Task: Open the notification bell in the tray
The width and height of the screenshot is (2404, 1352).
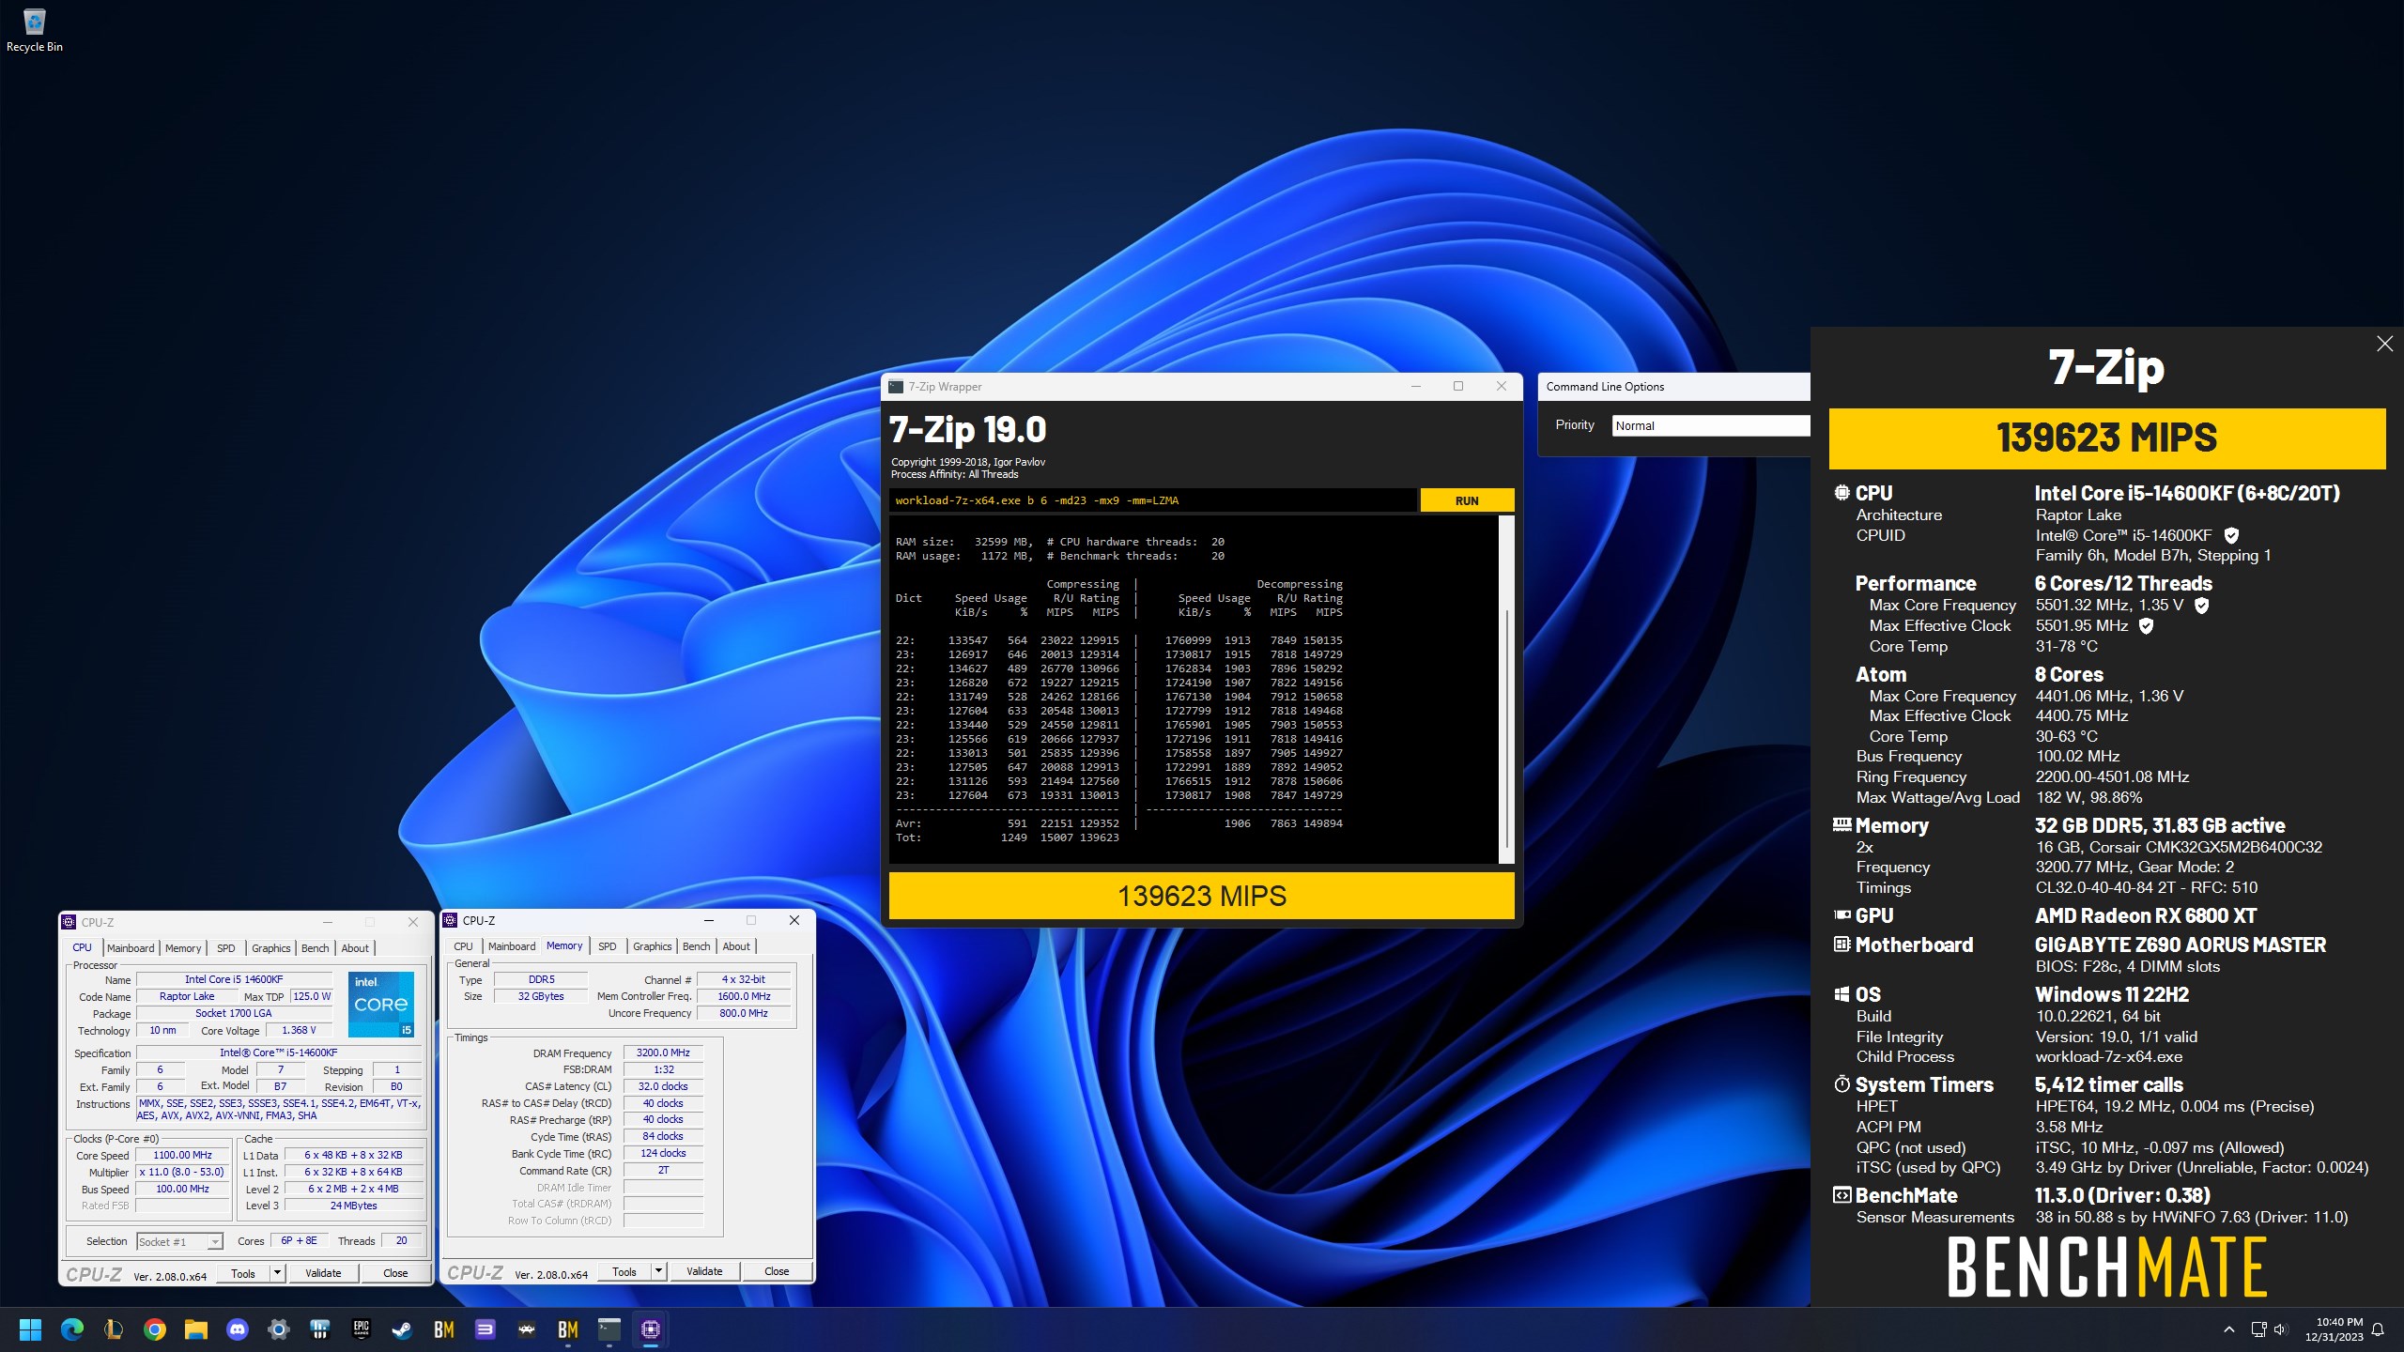Action: (2379, 1329)
